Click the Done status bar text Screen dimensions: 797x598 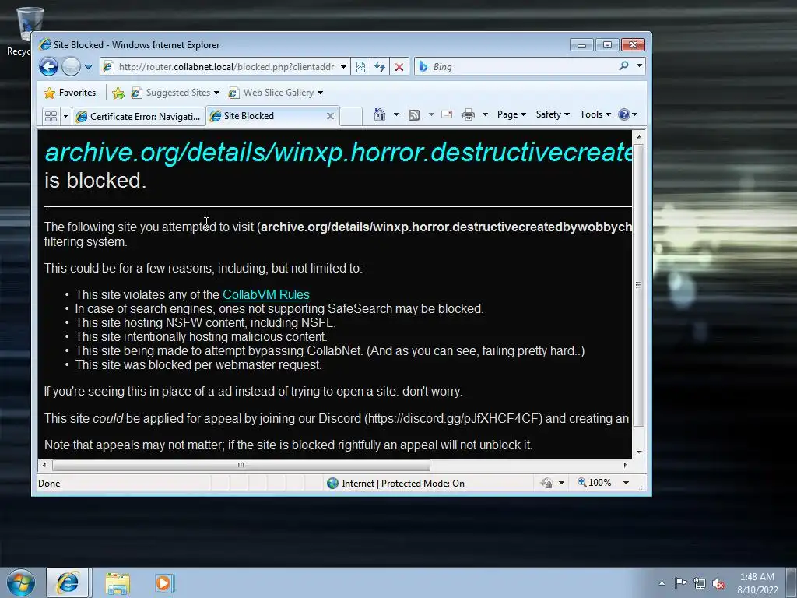coord(49,484)
